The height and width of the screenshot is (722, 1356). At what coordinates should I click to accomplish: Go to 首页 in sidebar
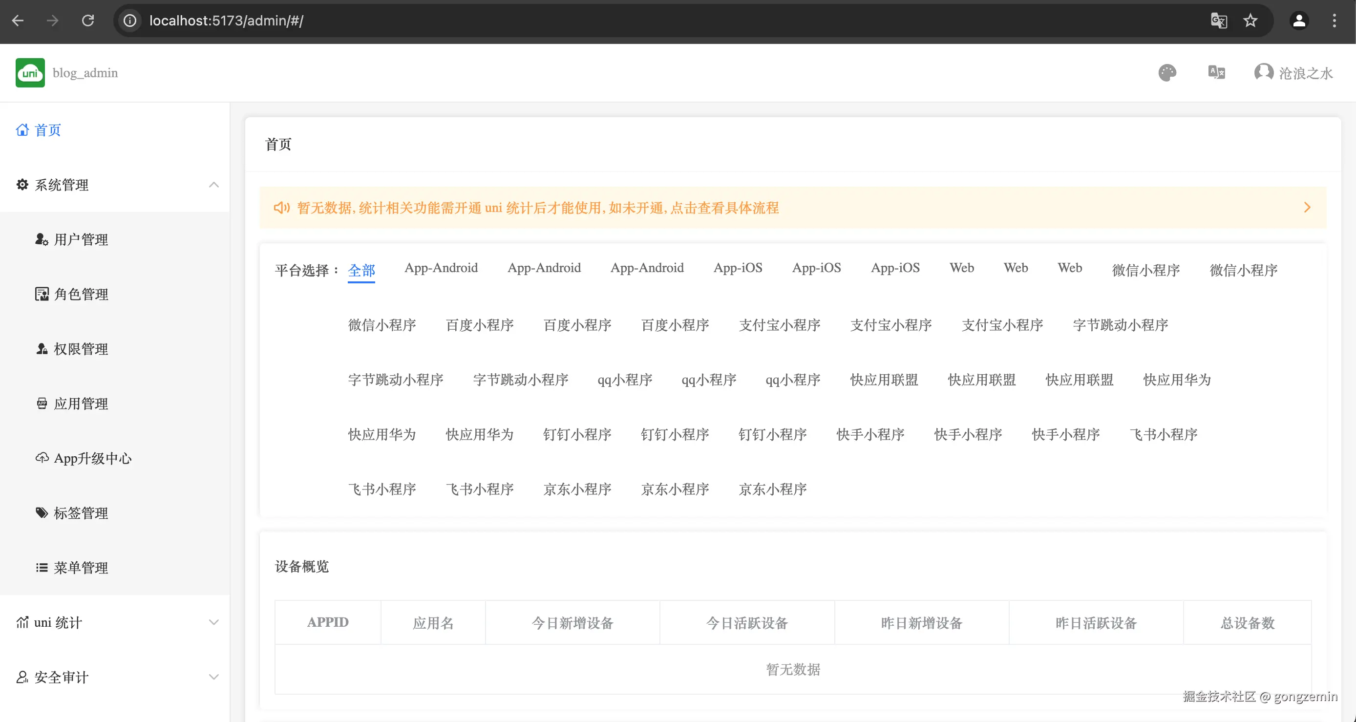coord(47,130)
